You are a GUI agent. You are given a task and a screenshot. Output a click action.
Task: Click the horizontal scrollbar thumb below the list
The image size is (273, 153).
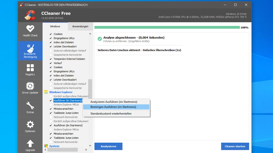click(x=62, y=149)
